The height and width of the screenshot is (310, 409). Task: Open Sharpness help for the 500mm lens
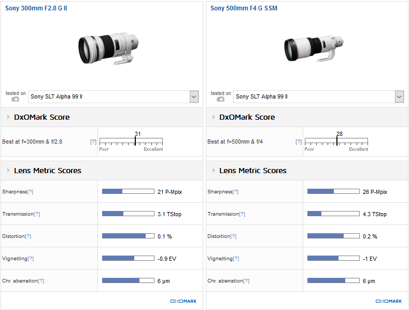(235, 191)
